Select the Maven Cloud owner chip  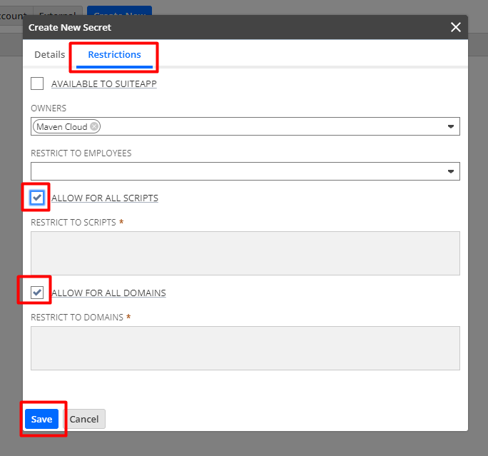click(x=62, y=126)
